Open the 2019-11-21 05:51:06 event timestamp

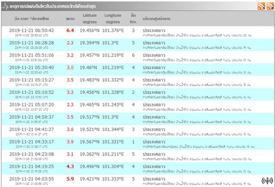31,55
